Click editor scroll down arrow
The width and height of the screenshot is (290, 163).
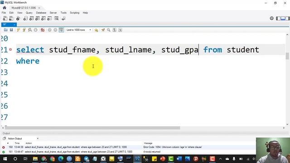pyautogui.click(x=287, y=125)
